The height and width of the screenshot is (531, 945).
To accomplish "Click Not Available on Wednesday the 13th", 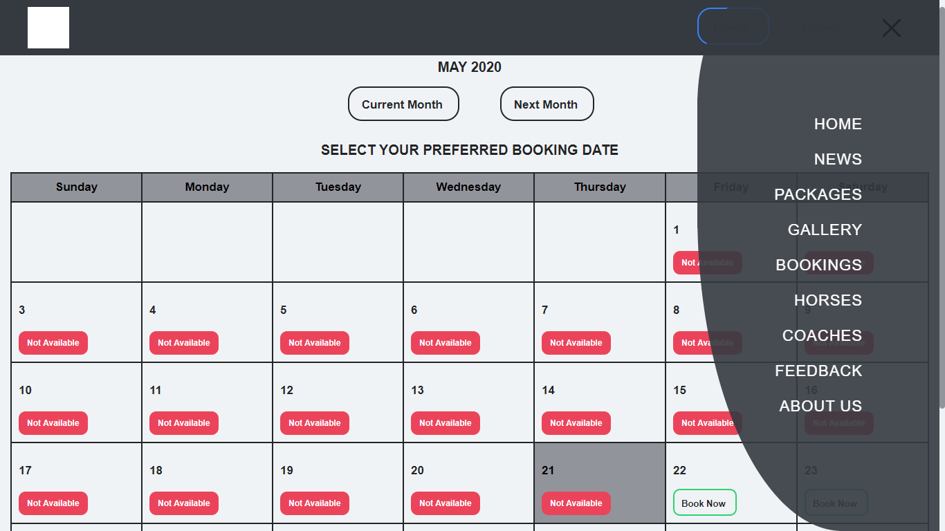I will pyautogui.click(x=445, y=423).
